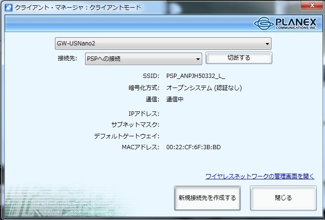Click the 通信 label

pos(152,99)
